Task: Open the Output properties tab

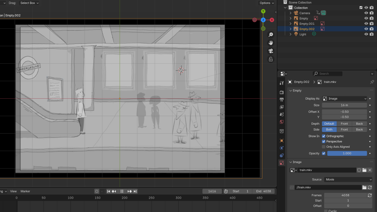Action: tap(282, 100)
